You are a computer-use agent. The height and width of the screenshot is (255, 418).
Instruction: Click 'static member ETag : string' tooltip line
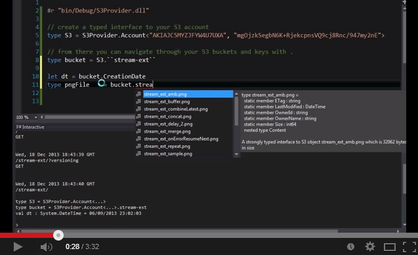pos(272,101)
